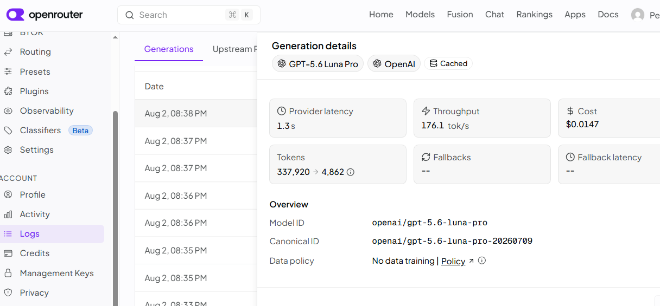Click the GPT-5.6 Luna Pro model chip
660x306 pixels.
pos(318,64)
